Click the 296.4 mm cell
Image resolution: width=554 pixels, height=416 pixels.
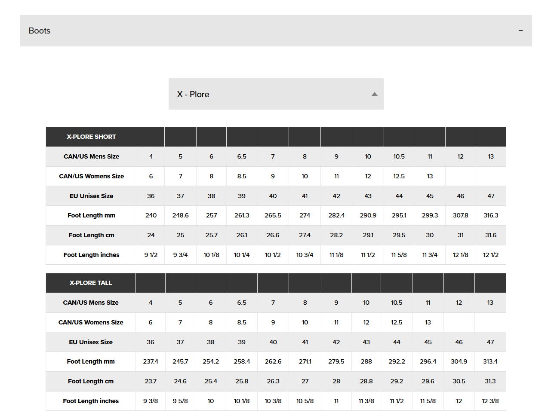(x=428, y=361)
